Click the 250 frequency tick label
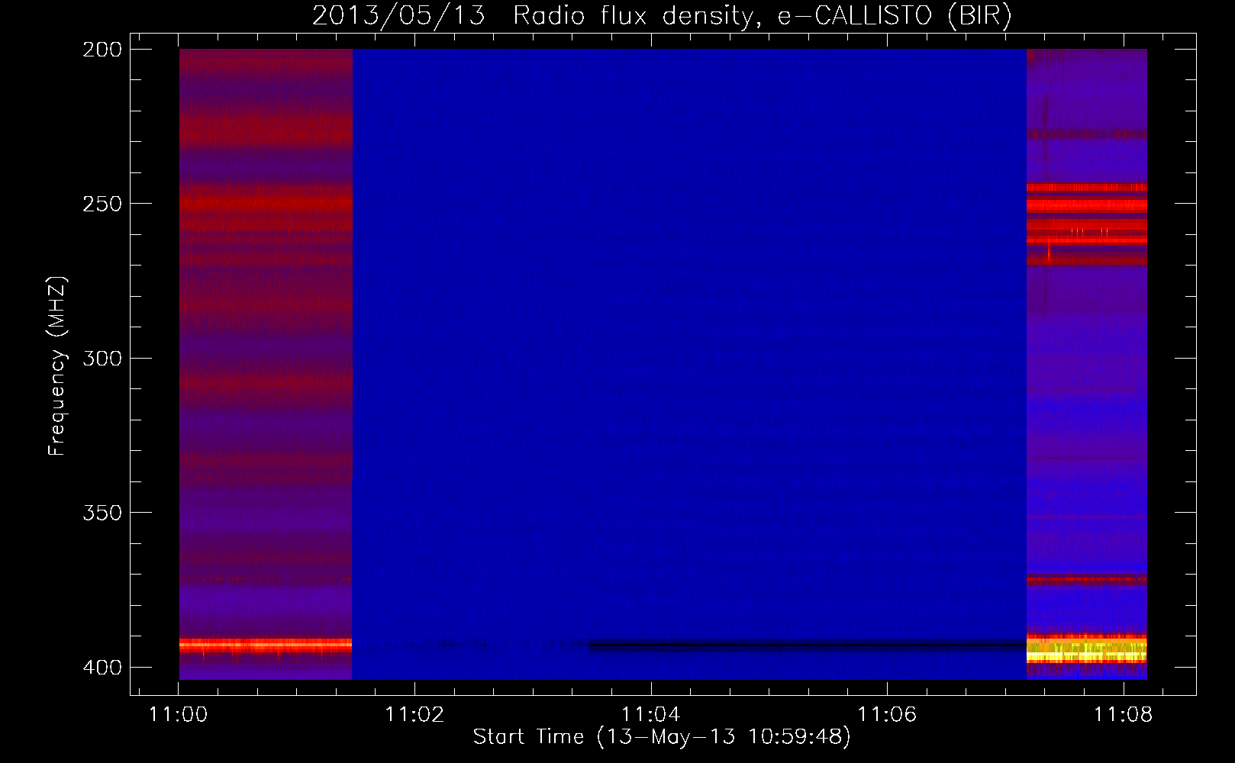 pyautogui.click(x=102, y=204)
